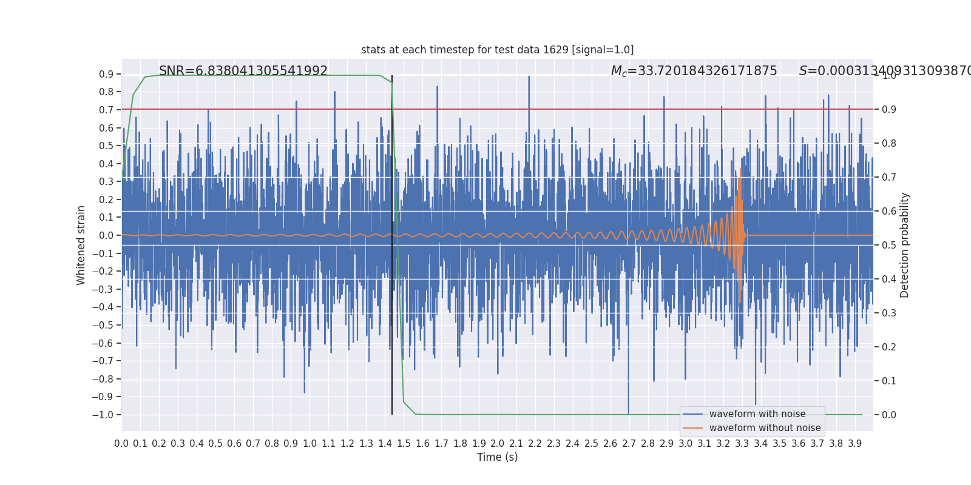Image resolution: width=971 pixels, height=485 pixels.
Task: Select the S=0.000313... annotation text
Action: point(885,71)
